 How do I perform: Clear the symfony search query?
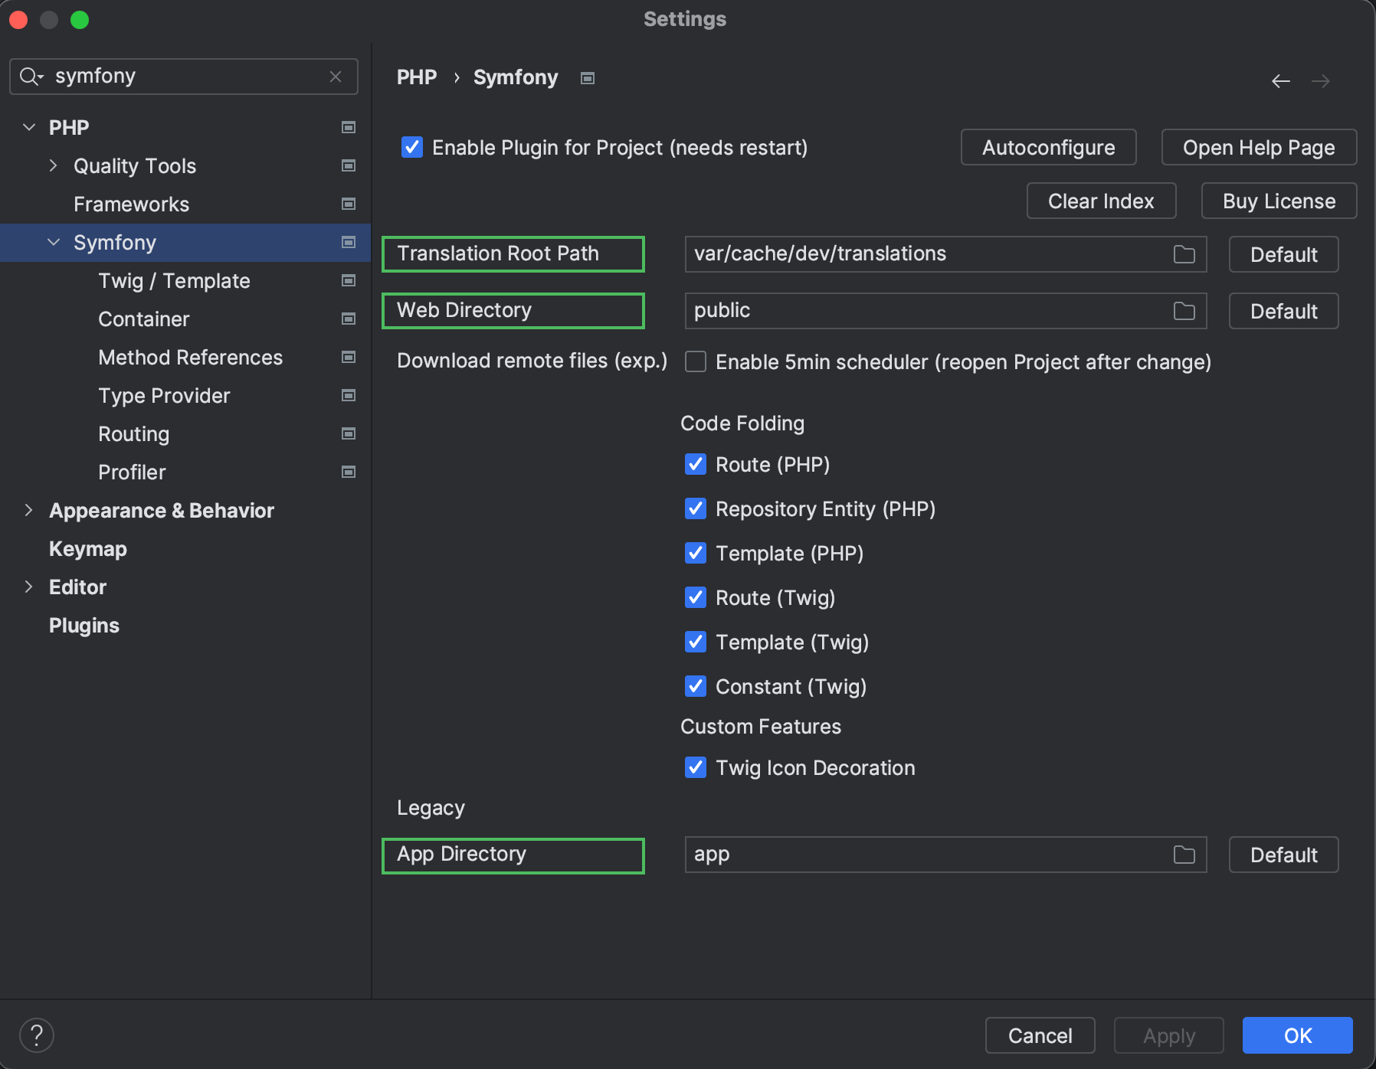click(336, 76)
